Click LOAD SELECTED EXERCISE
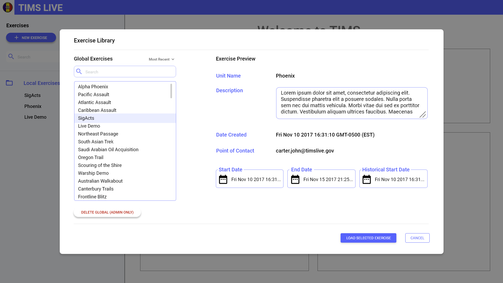Image resolution: width=503 pixels, height=283 pixels. [x=368, y=238]
